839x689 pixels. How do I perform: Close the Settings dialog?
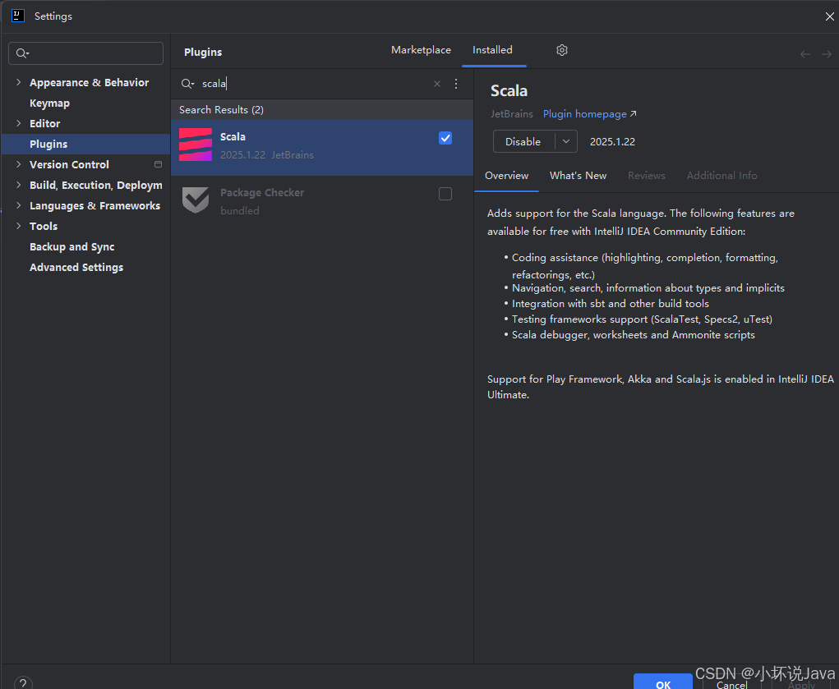(x=829, y=16)
